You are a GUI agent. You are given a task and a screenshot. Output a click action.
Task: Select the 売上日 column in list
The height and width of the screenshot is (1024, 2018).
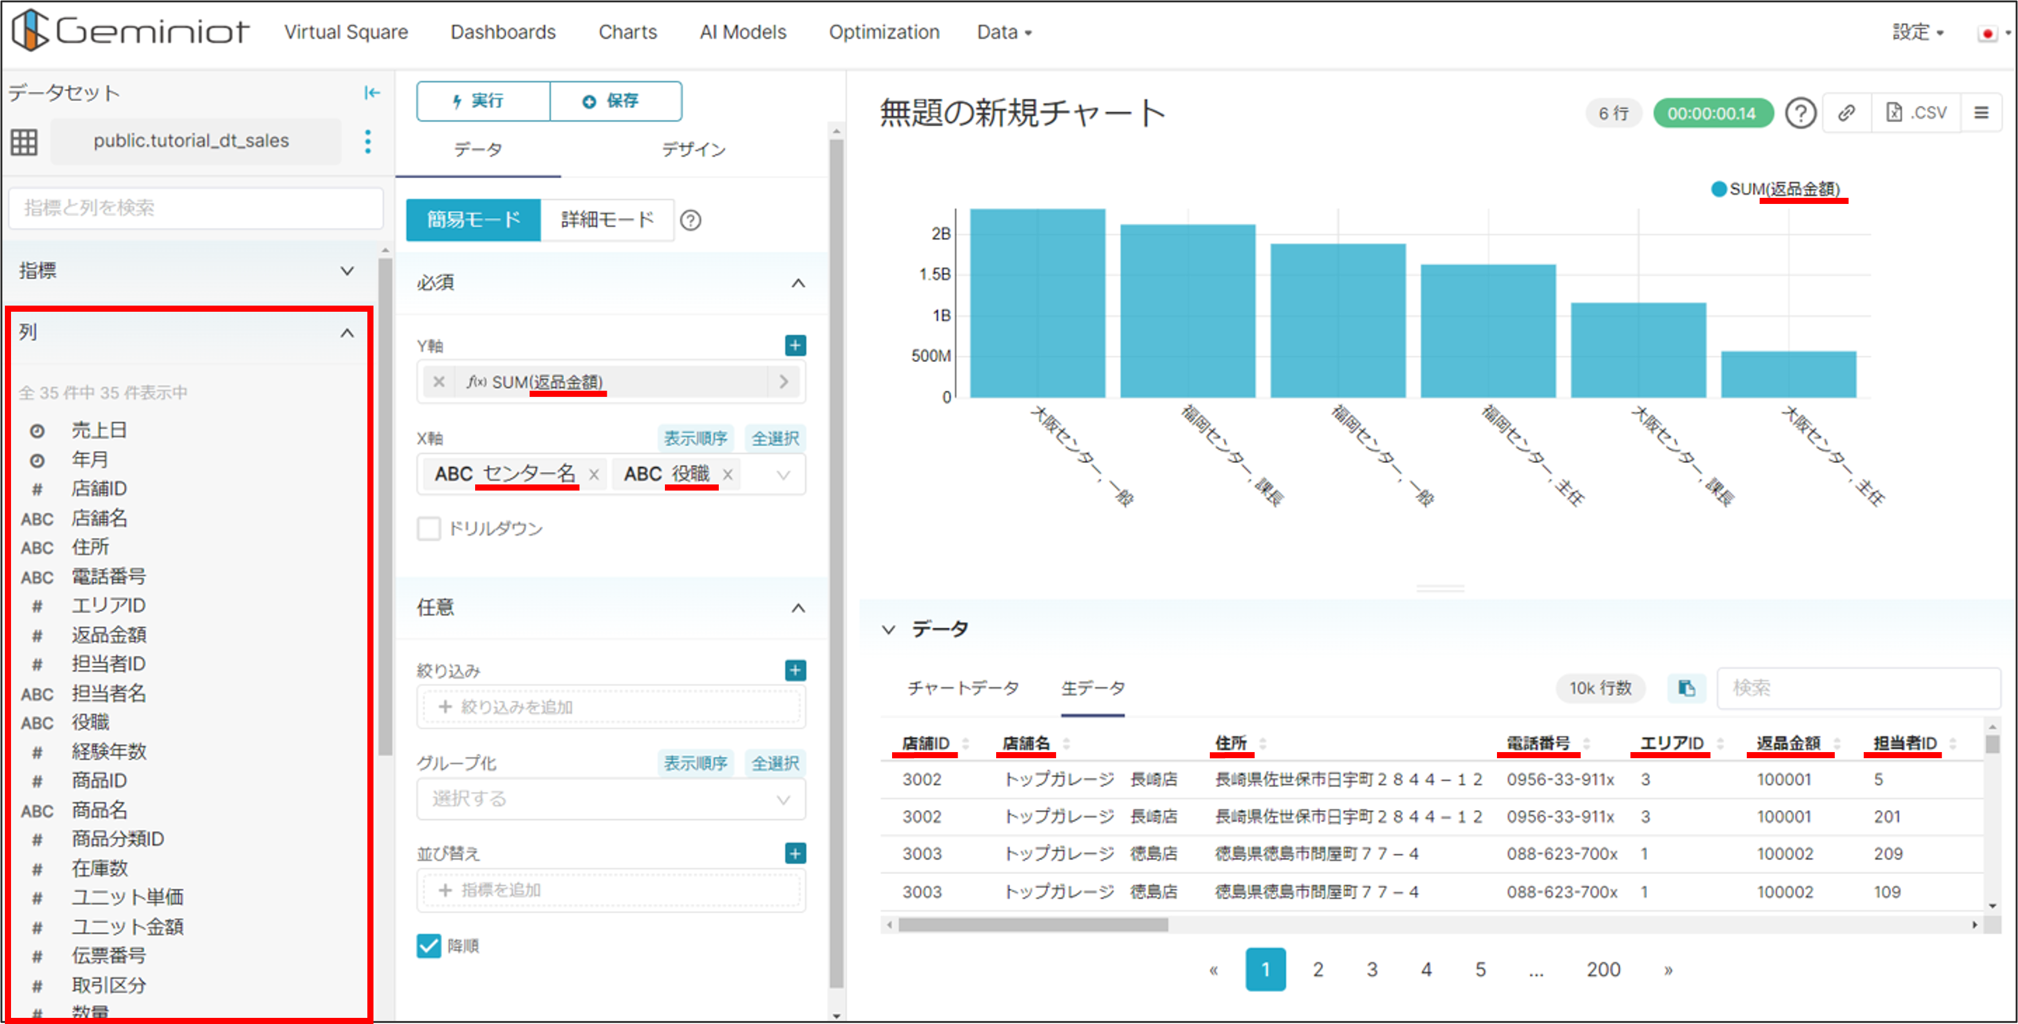pyautogui.click(x=99, y=431)
